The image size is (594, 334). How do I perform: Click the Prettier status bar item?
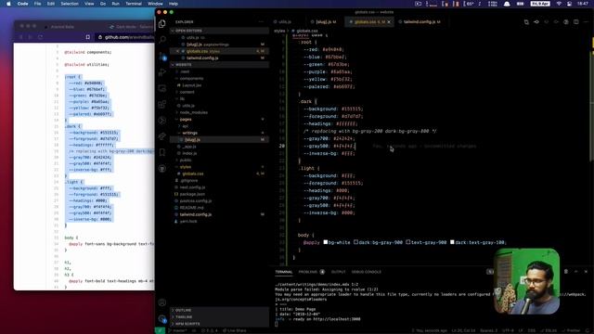coord(572,330)
